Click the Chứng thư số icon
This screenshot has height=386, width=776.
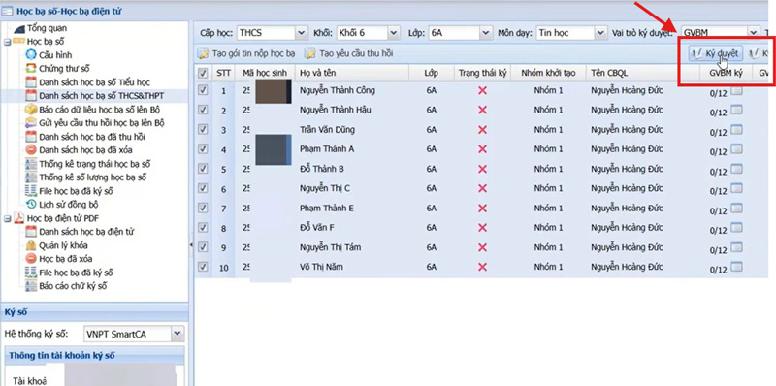tap(31, 68)
